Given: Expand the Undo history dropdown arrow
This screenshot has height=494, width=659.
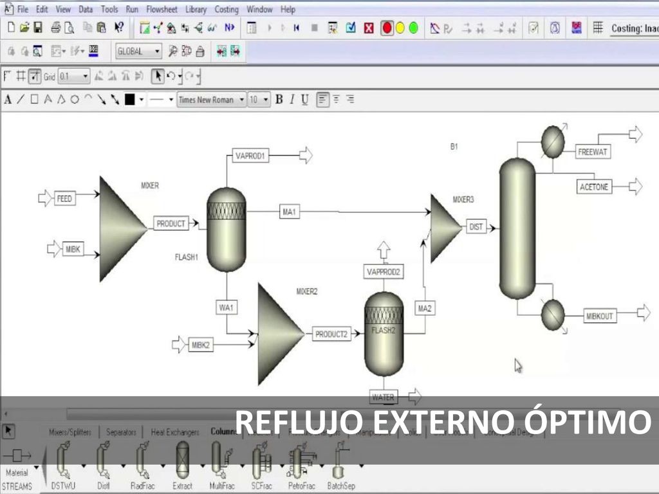Looking at the screenshot, I should click(180, 77).
